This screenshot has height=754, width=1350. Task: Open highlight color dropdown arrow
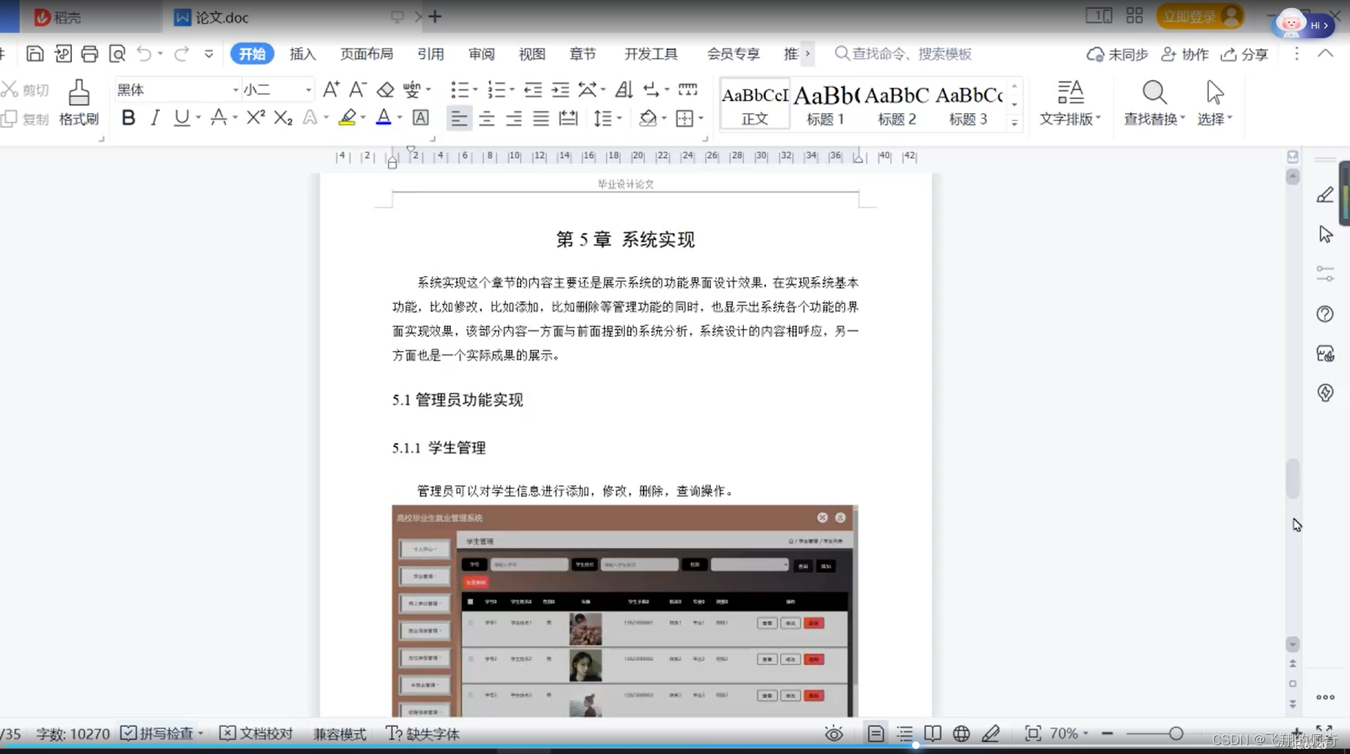(363, 117)
